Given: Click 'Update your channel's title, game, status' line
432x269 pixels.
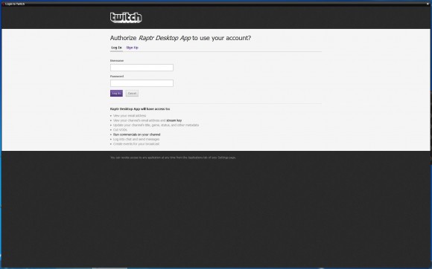Looking at the screenshot, I should (x=156, y=125).
